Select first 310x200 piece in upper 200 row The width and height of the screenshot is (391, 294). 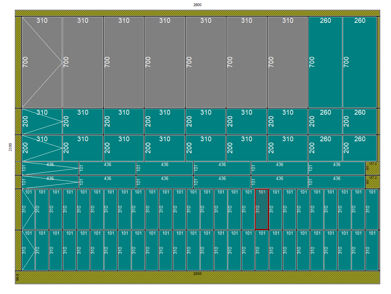click(x=42, y=121)
